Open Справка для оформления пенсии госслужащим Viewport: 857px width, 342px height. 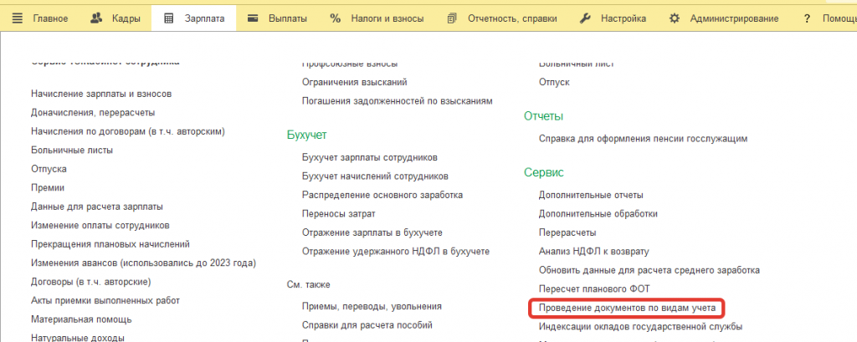[643, 139]
